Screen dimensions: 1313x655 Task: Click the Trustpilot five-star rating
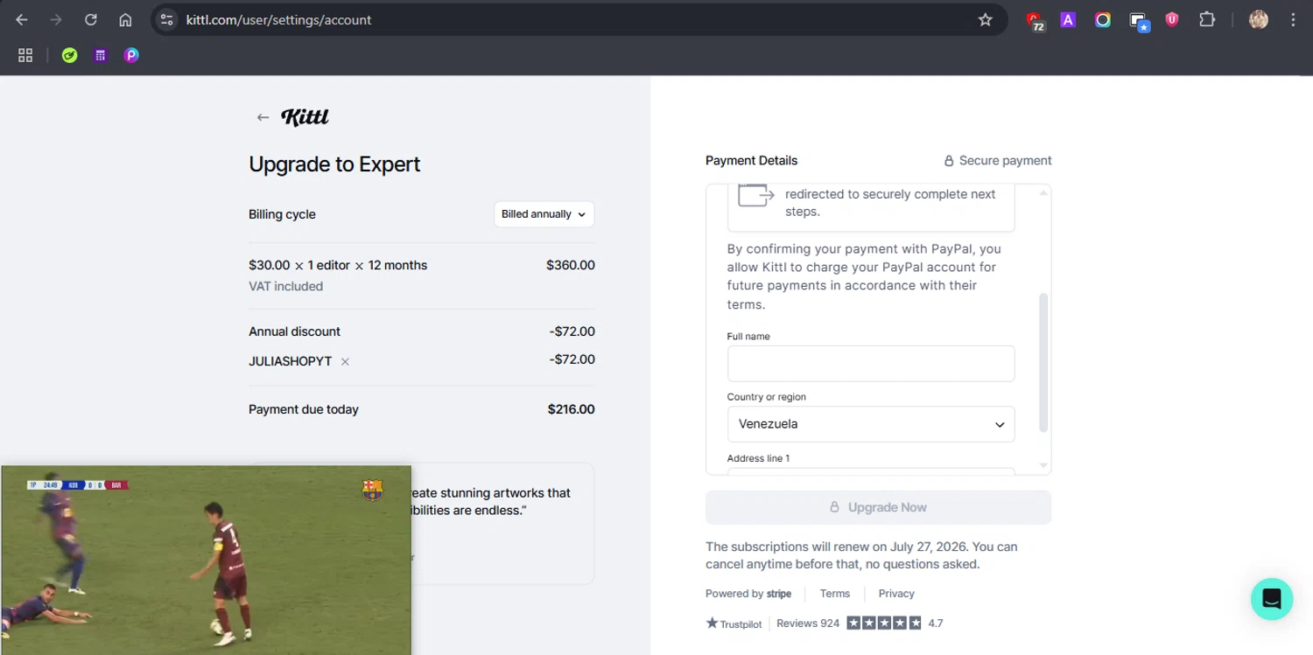[x=884, y=624]
